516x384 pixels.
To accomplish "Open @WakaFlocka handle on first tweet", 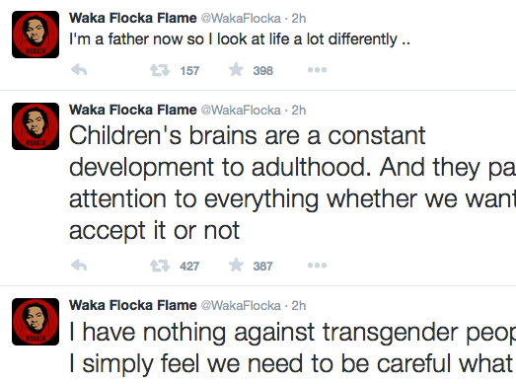I will [x=241, y=18].
